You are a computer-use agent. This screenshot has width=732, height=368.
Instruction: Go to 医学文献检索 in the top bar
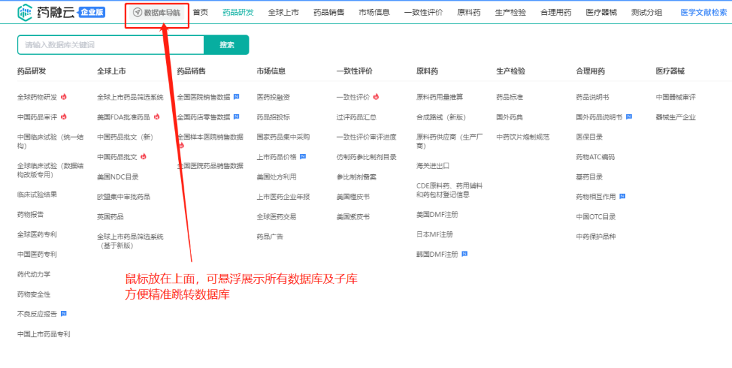704,12
